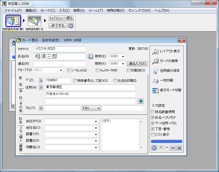The height and width of the screenshot is (172, 219).
Task: Expand 会社名(C) dropdown
Action: (x=96, y=128)
